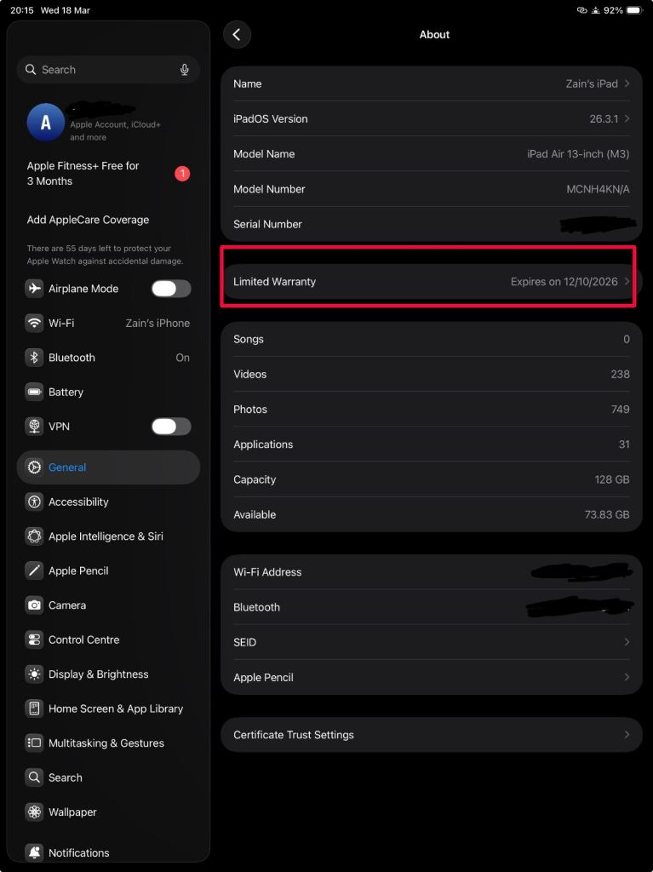Open the Accessibility settings icon
This screenshot has width=653, height=872.
click(34, 502)
